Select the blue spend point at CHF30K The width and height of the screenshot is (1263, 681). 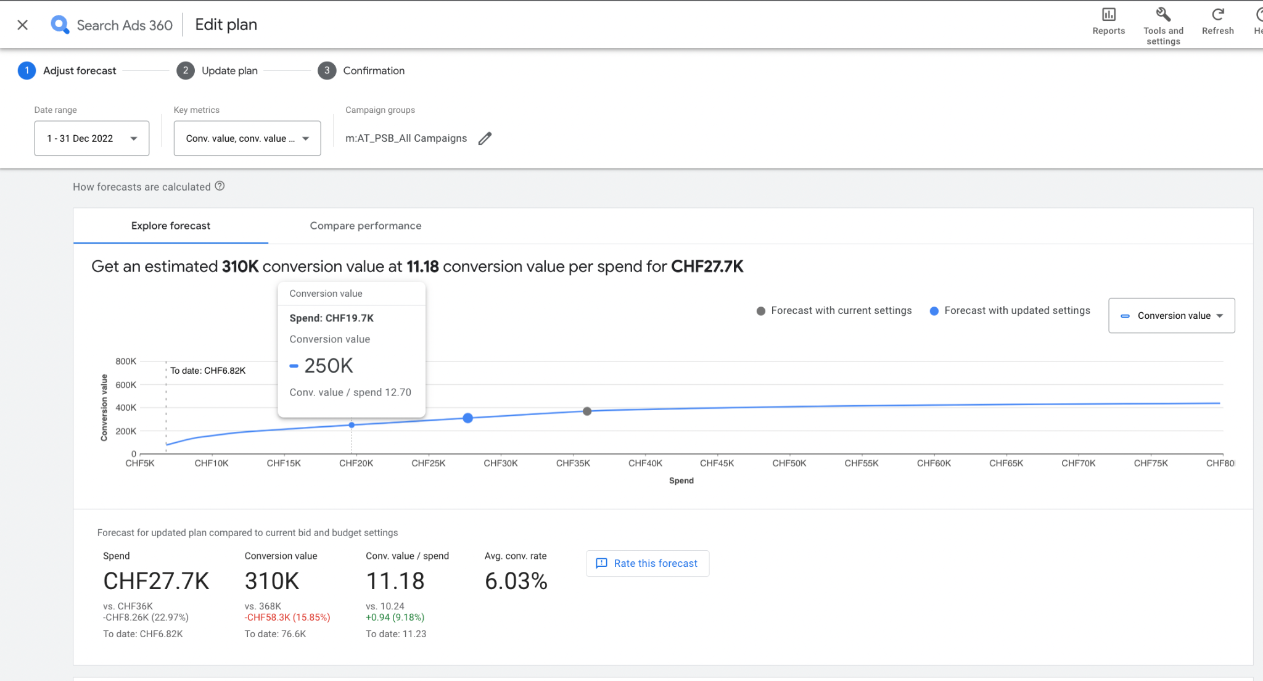[469, 418]
